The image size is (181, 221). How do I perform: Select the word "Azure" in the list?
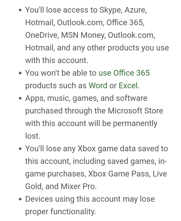135,10
